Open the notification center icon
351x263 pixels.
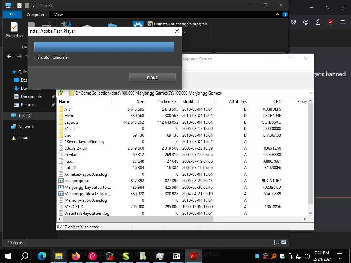(340, 256)
